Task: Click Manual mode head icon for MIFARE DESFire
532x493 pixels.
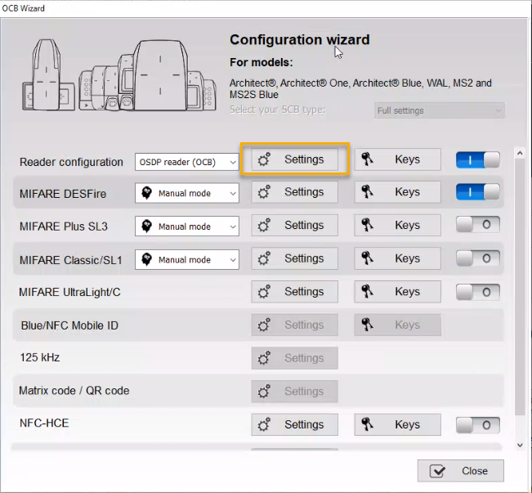Action: (x=147, y=193)
